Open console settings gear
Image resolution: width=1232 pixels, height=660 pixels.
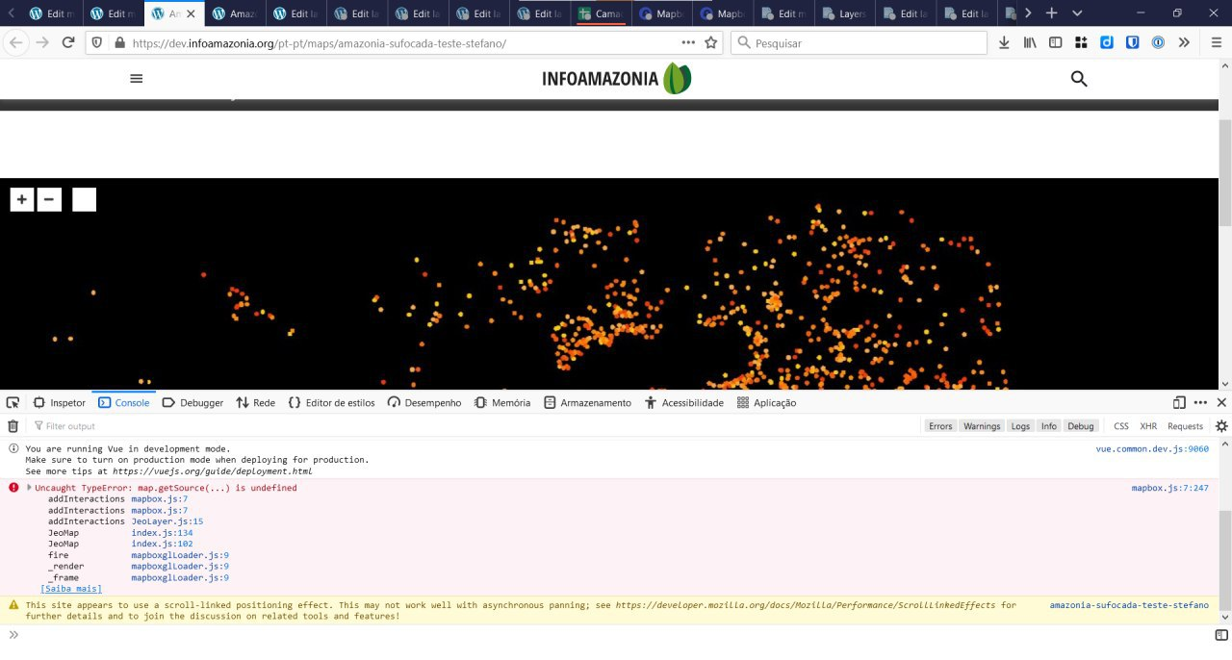[1221, 425]
